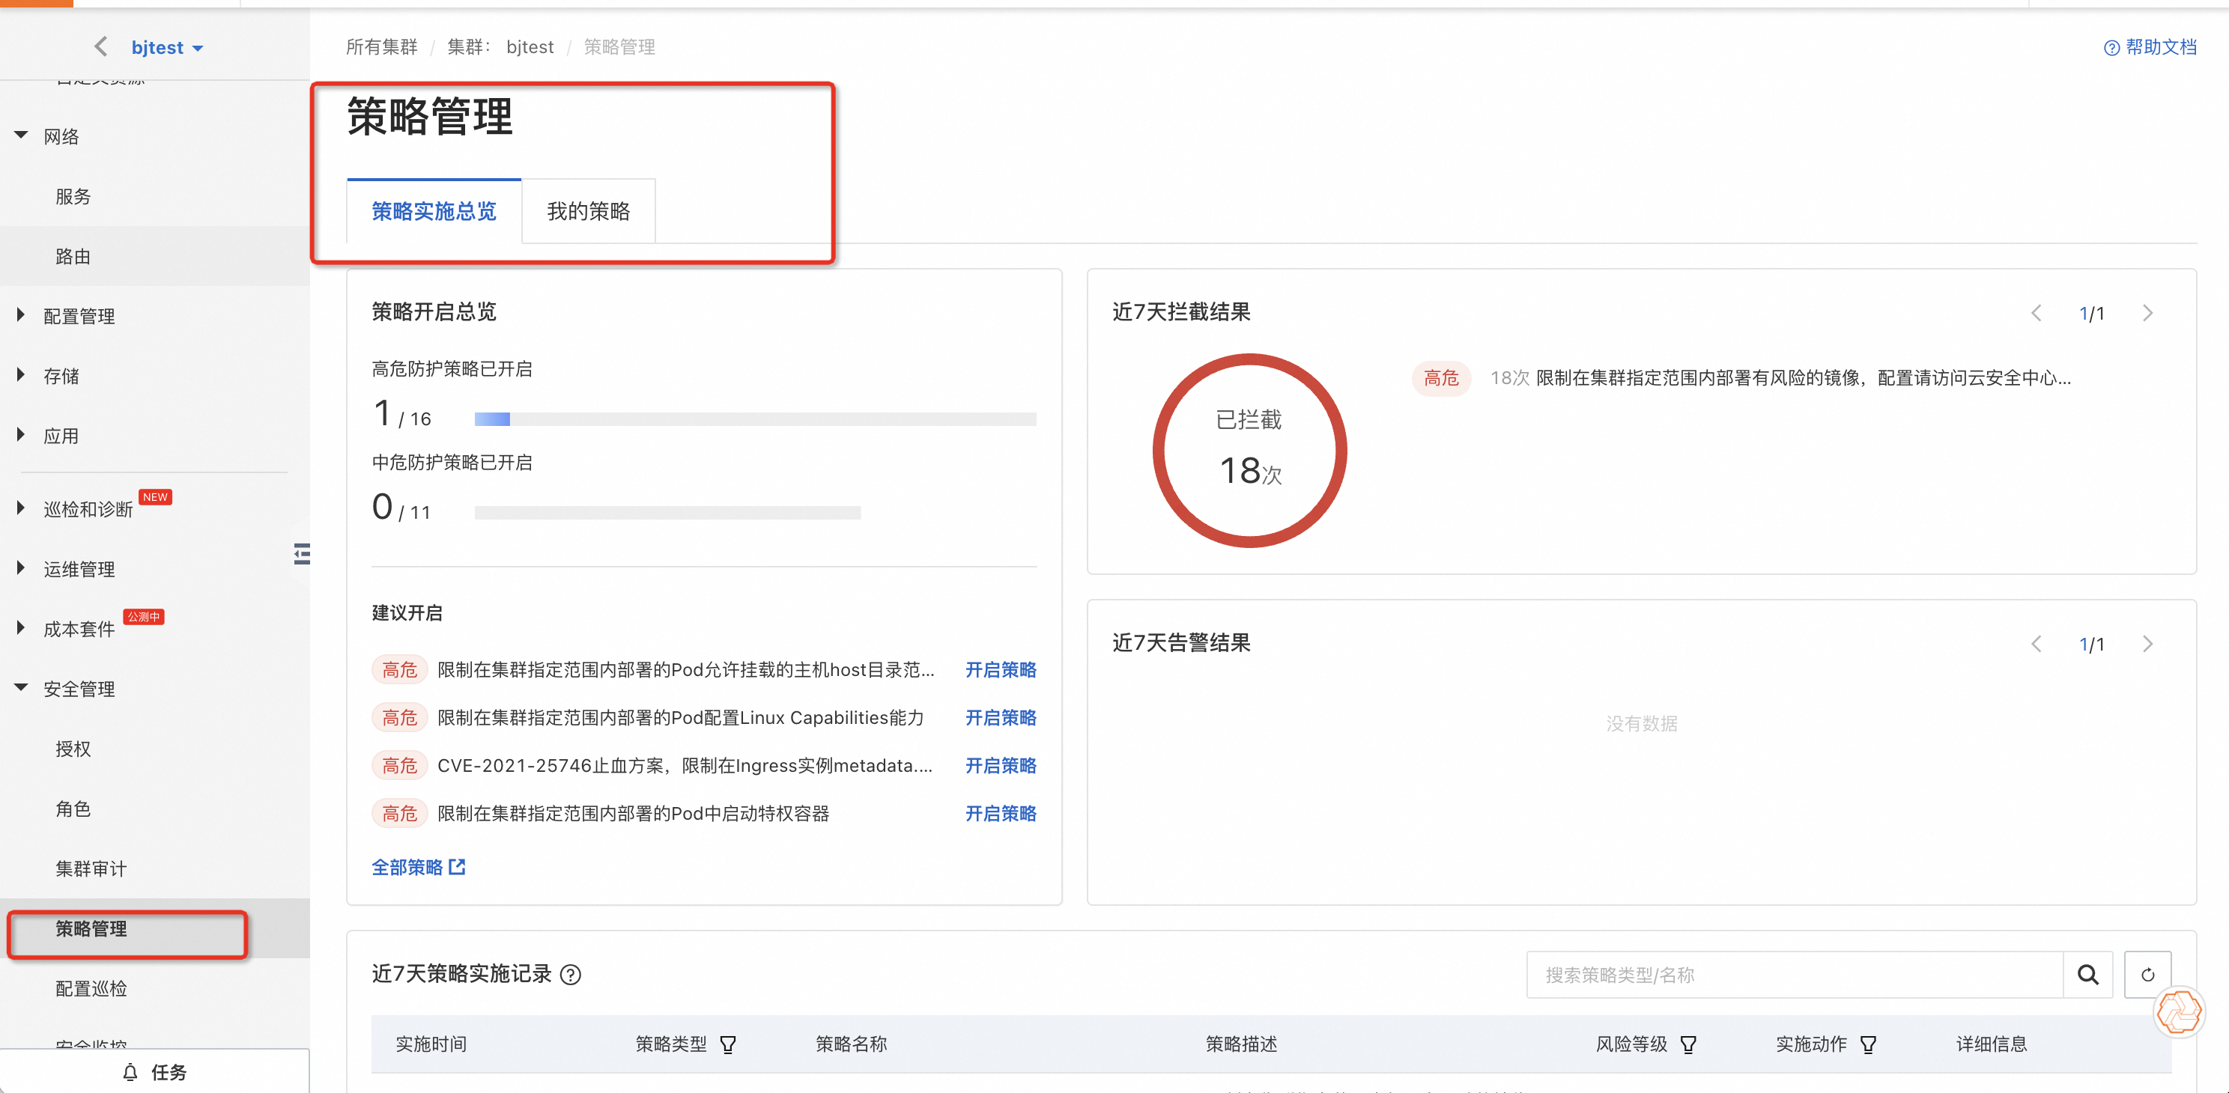Image resolution: width=2229 pixels, height=1093 pixels.
Task: Click the search magnifier icon
Action: click(x=2088, y=975)
